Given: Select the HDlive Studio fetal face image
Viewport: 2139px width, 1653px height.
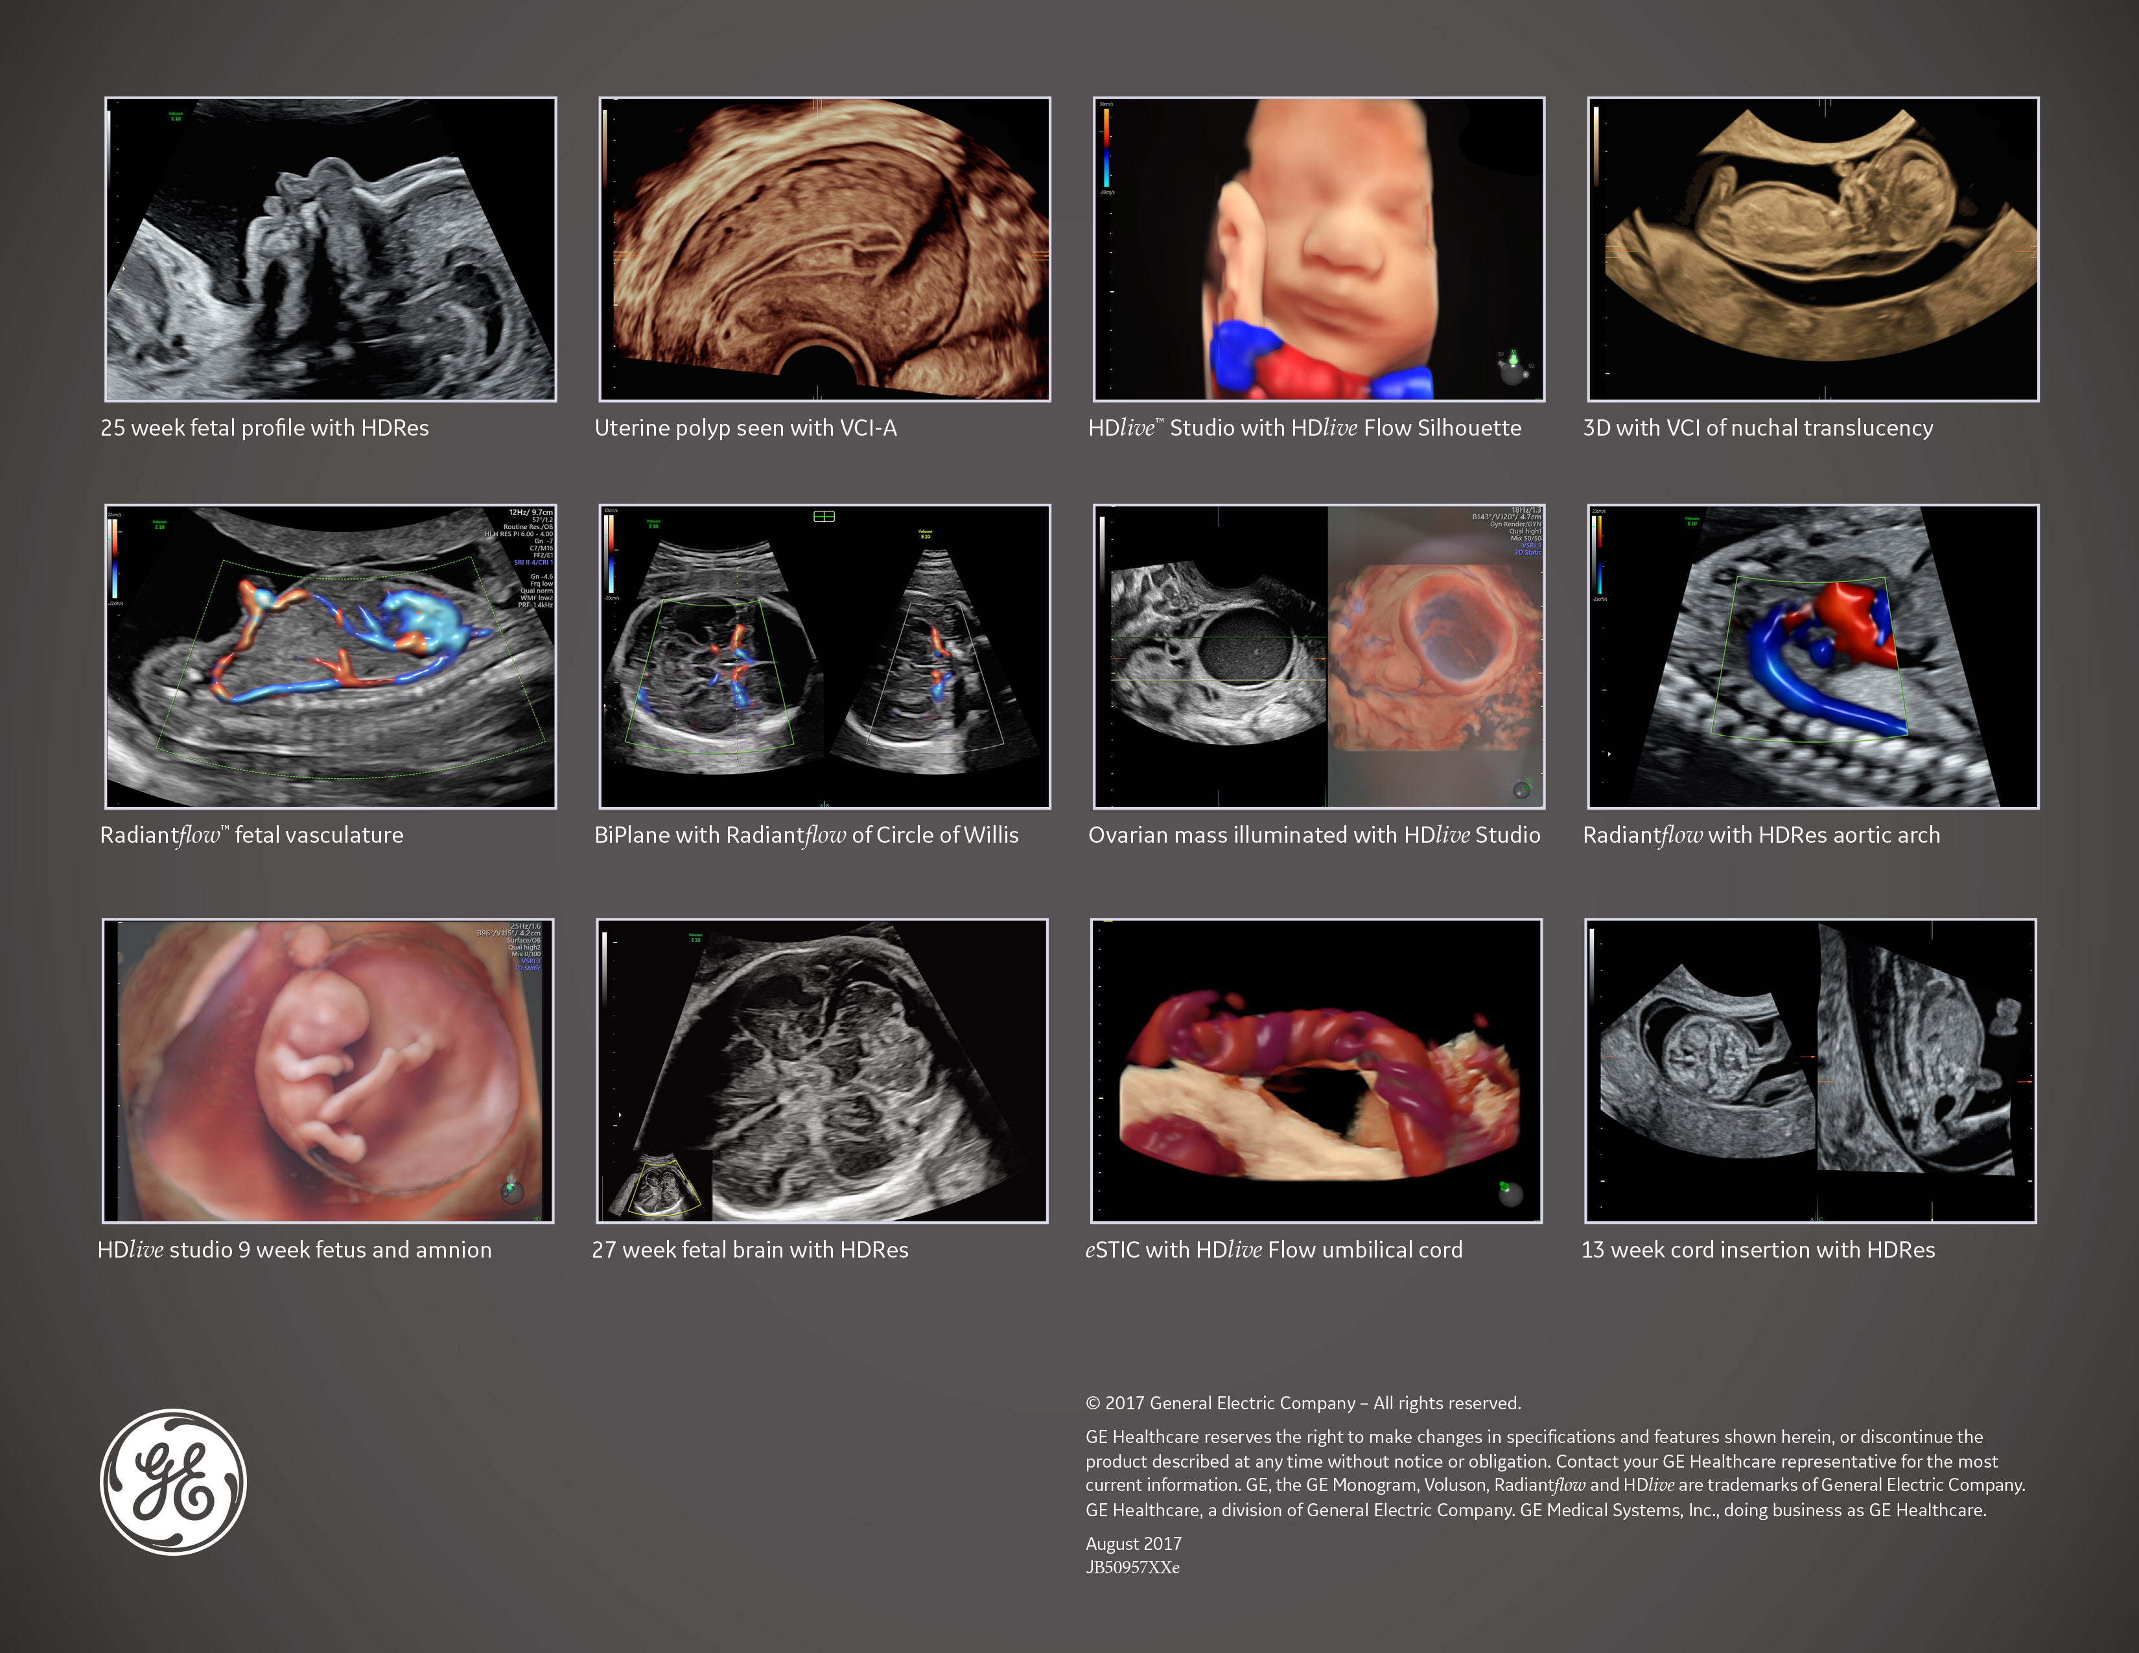Looking at the screenshot, I should (x=1320, y=250).
